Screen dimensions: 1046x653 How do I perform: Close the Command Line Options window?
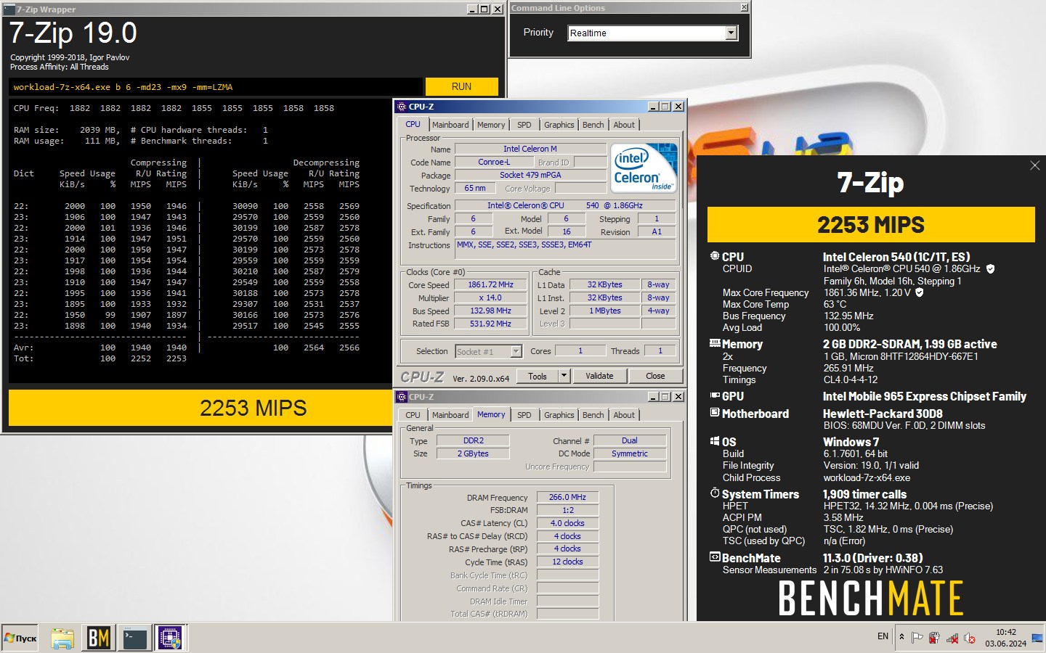click(744, 7)
